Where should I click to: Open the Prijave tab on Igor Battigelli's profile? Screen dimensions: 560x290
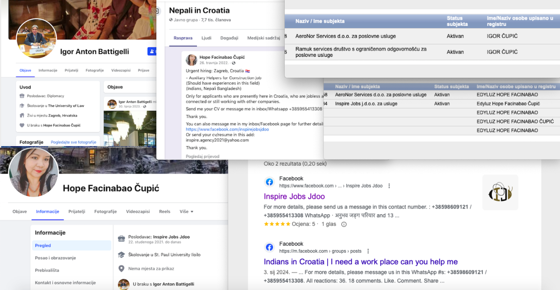coord(144,70)
